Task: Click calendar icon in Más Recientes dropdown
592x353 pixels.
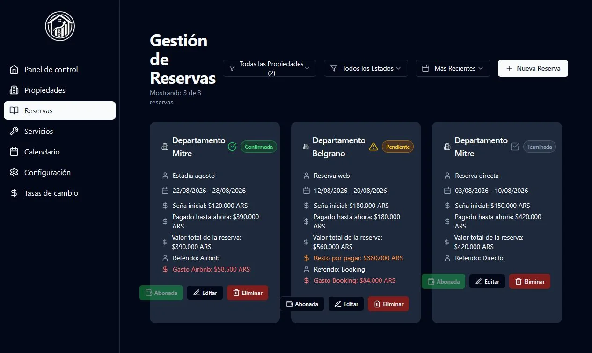Action: click(x=425, y=68)
